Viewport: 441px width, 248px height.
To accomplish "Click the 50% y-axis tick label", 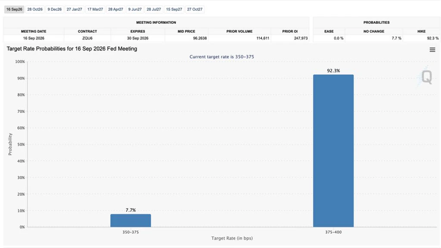I will [21, 145].
